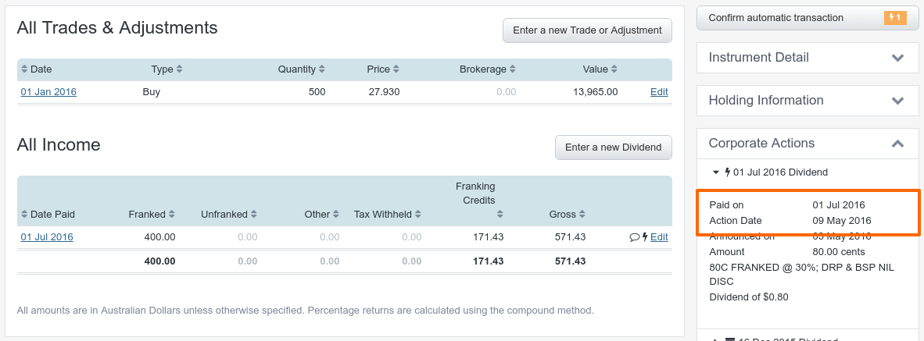Click Enter a new Dividend button

tap(614, 147)
